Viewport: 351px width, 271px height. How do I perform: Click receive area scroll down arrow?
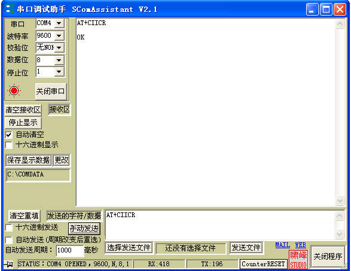pos(340,200)
